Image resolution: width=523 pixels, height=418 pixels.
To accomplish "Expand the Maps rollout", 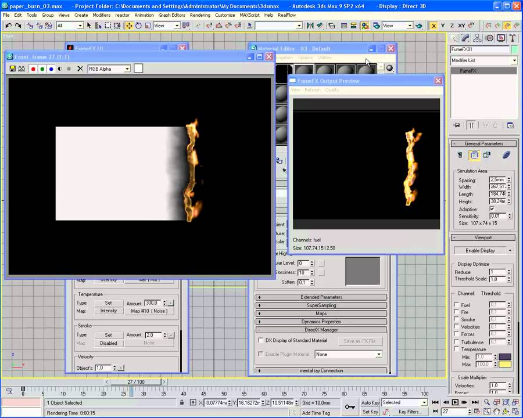I will pos(321,313).
